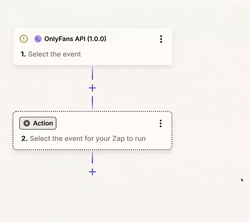The image size is (250, 222).
Task: Click the connector line below the Action step
Action: tap(92, 158)
